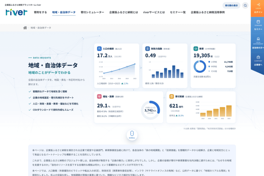Image resolution: width=264 pixels, height=176 pixels.
Task: Click the 自治体の方へ side label
Action: (x=258, y=48)
